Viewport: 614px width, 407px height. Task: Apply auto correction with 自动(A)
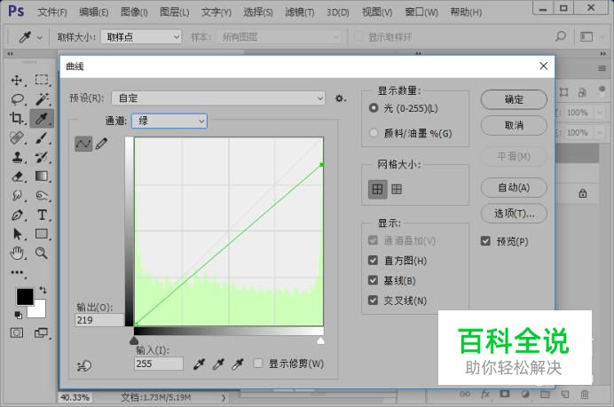pos(514,187)
